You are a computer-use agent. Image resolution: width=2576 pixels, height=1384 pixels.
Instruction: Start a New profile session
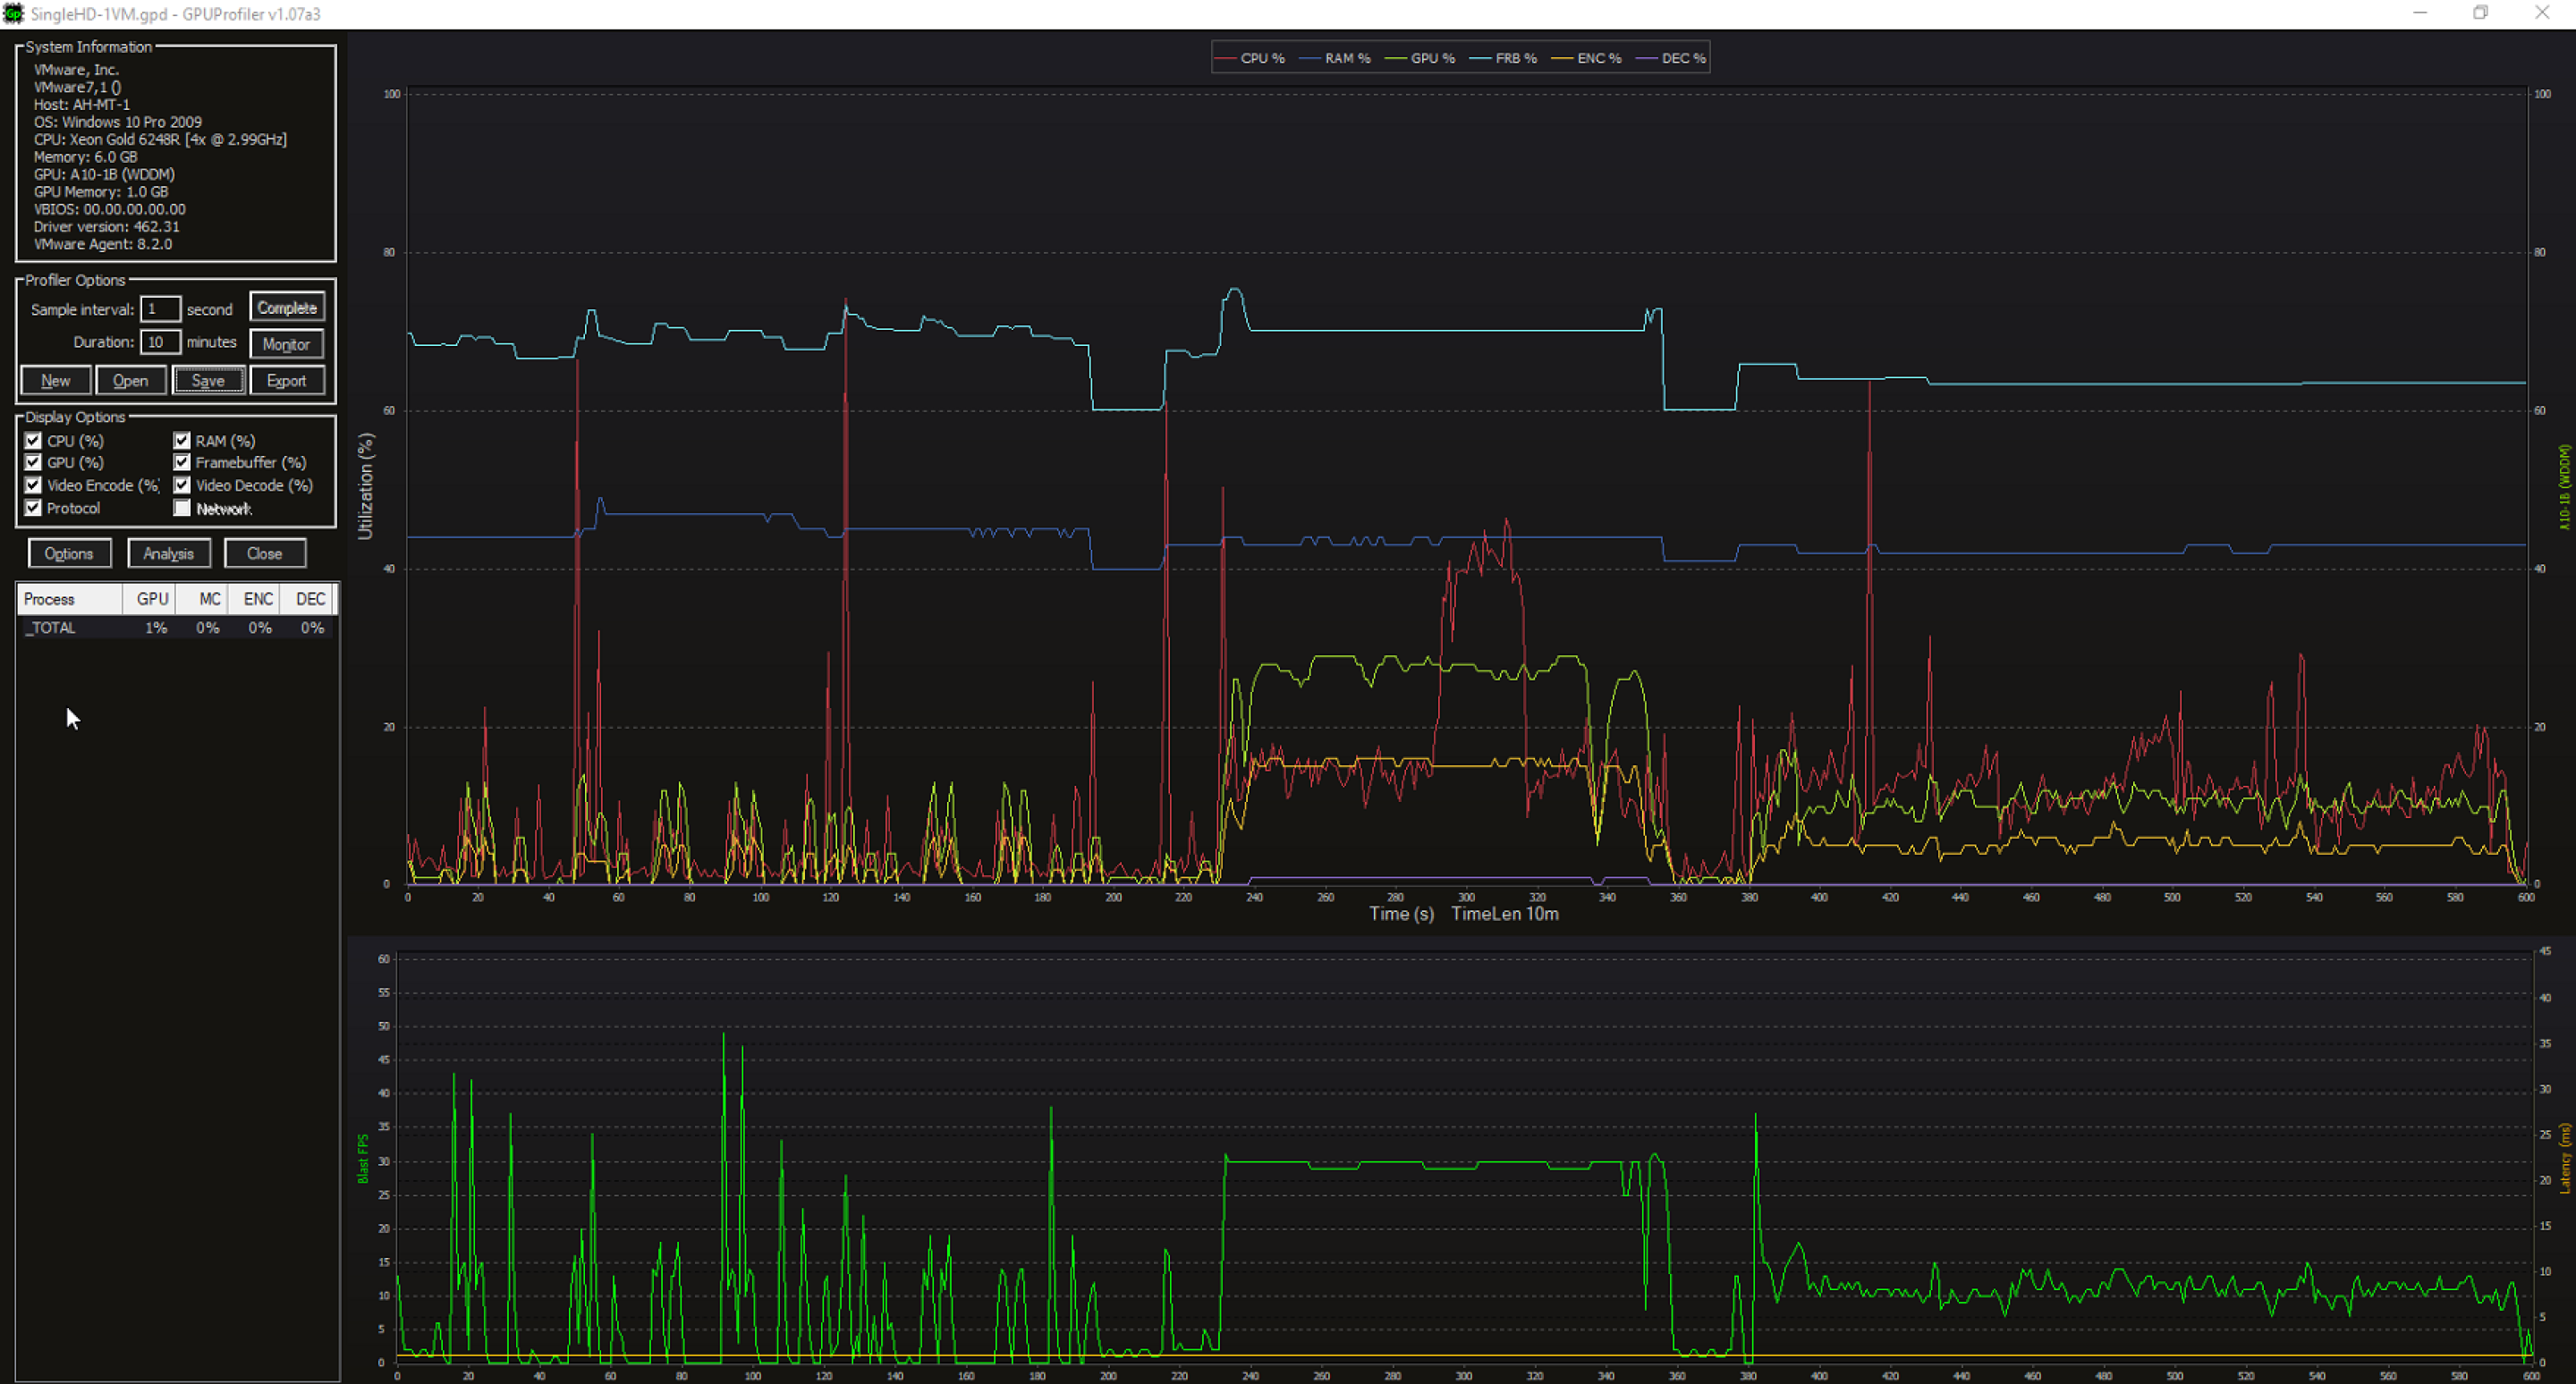point(55,380)
